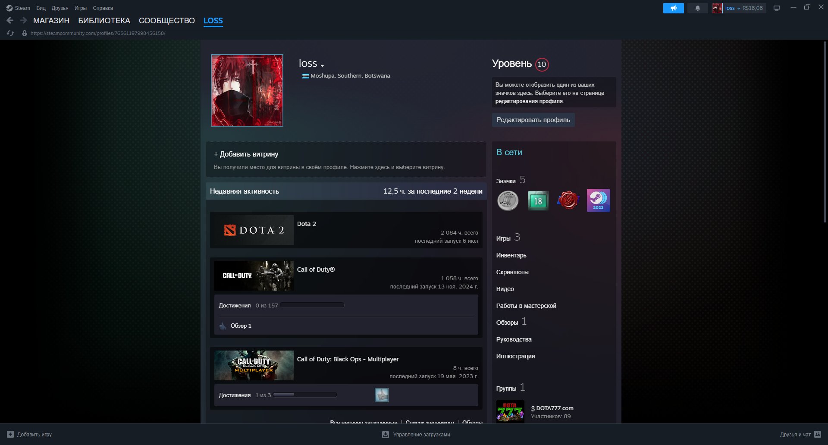Image resolution: width=828 pixels, height=445 pixels.
Task: Open the редактирования профиля link
Action: (529, 101)
